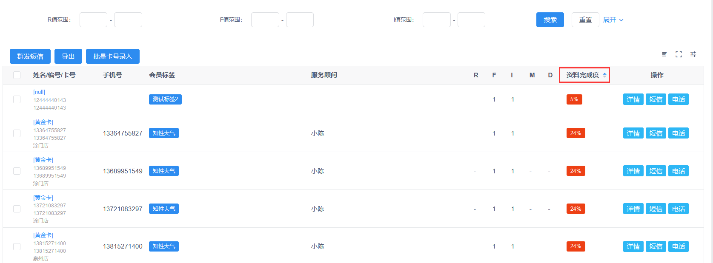Focus the R值范围 minimum input
The image size is (713, 263).
93,20
